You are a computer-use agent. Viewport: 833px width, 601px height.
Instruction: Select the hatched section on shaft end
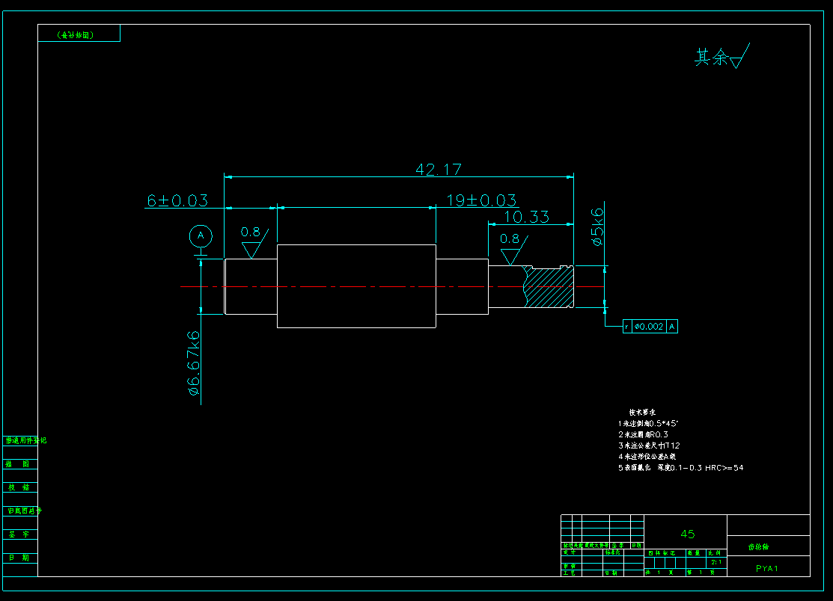(549, 287)
